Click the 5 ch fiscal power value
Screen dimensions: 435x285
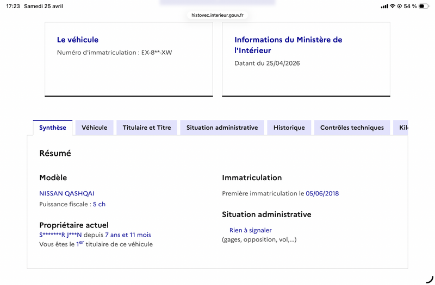click(x=99, y=204)
